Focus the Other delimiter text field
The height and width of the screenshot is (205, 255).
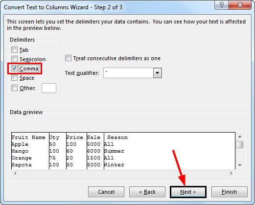point(49,88)
